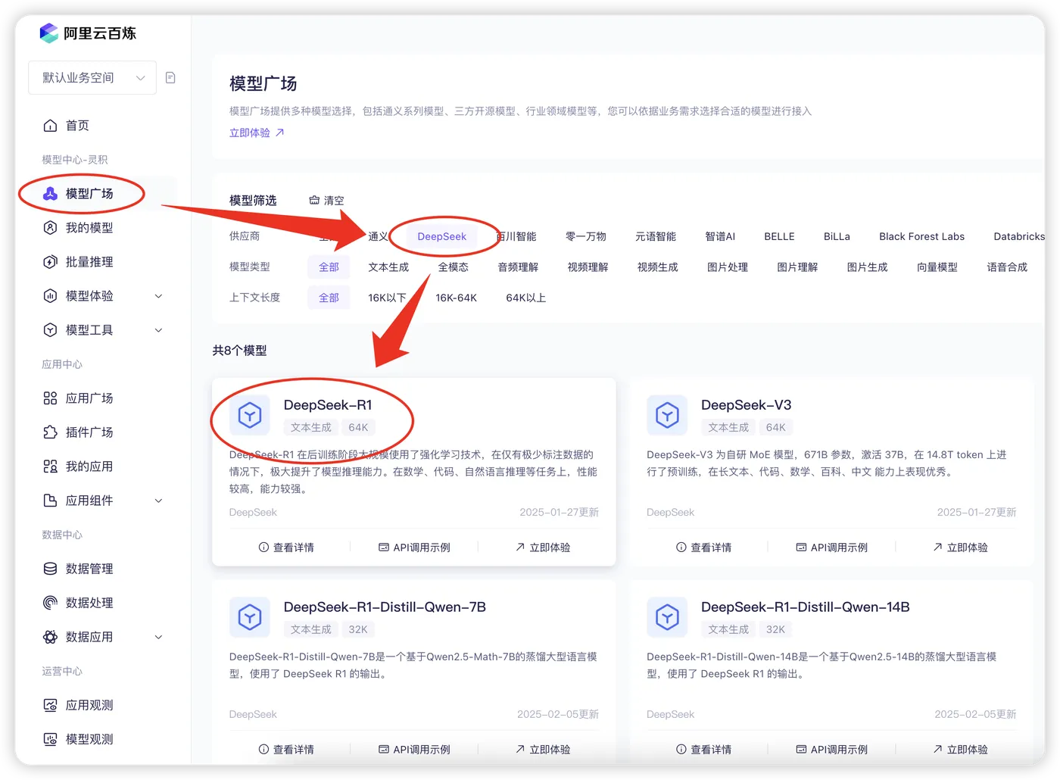Click the DeepSeek-R1 model logo icon
Viewport: 1060px width, 780px height.
point(250,415)
